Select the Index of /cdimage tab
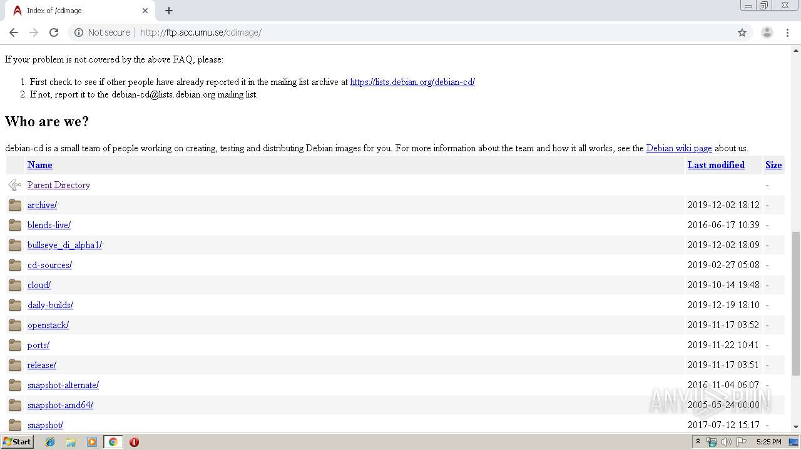Screen dimensions: 801x450 point(80,11)
